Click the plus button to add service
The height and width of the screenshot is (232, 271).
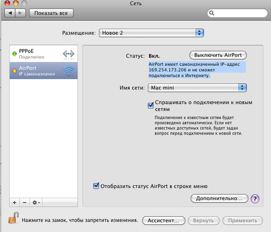14,202
